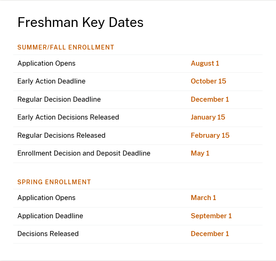The image size is (276, 261).
Task: Click the Regular Decision Deadline label
Action: tap(59, 99)
